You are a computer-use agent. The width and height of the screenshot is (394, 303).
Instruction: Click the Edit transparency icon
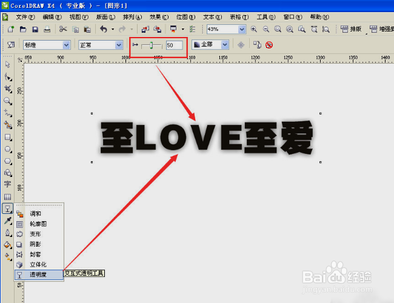(x=10, y=45)
